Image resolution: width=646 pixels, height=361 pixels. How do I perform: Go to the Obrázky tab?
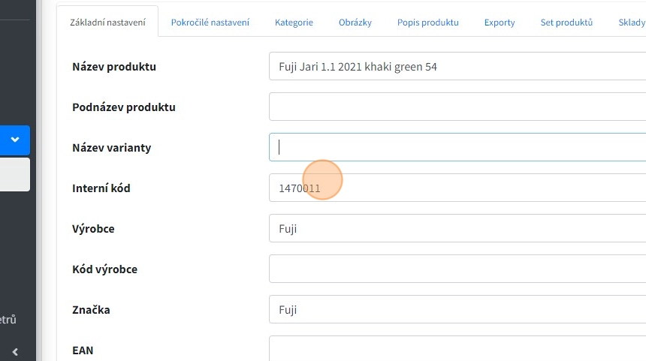point(355,23)
